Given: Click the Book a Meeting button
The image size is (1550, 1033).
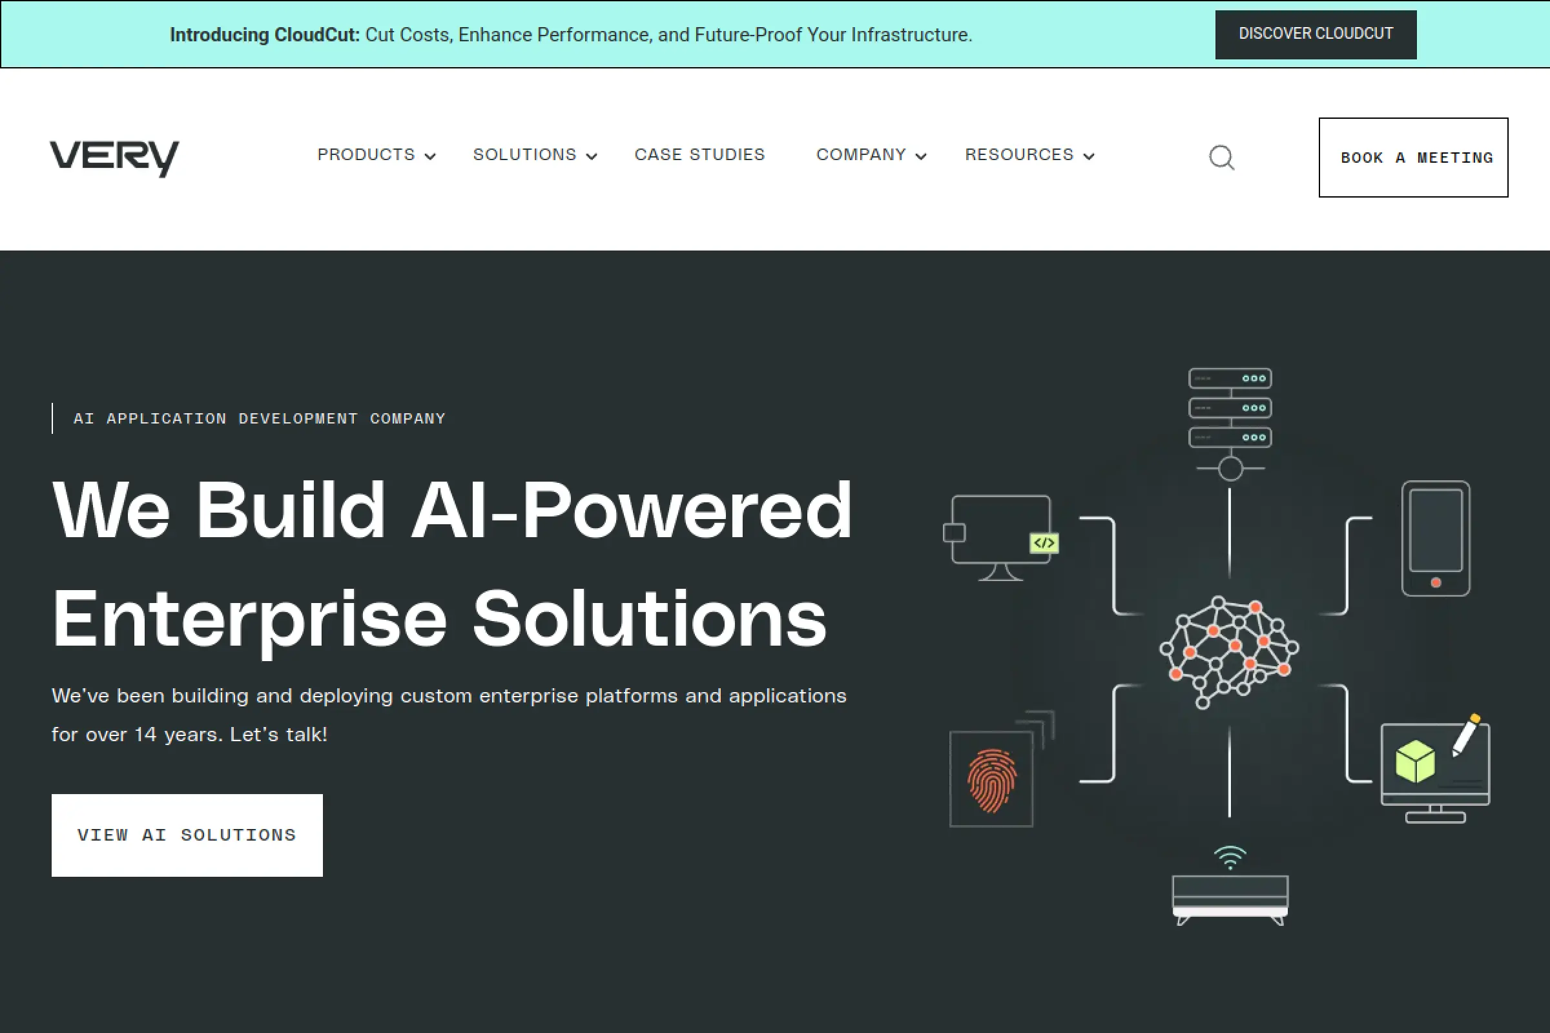Looking at the screenshot, I should [x=1413, y=158].
